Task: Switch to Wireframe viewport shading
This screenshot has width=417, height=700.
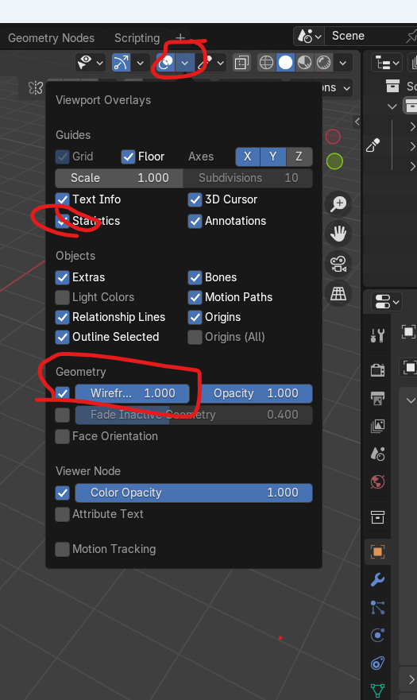Action: [267, 63]
